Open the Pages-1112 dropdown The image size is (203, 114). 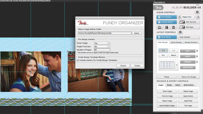tap(195, 17)
